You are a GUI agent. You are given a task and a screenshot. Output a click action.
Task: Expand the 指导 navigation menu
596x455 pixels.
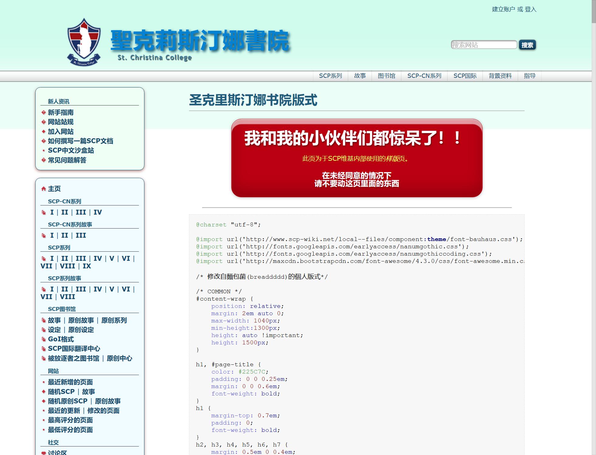529,76
